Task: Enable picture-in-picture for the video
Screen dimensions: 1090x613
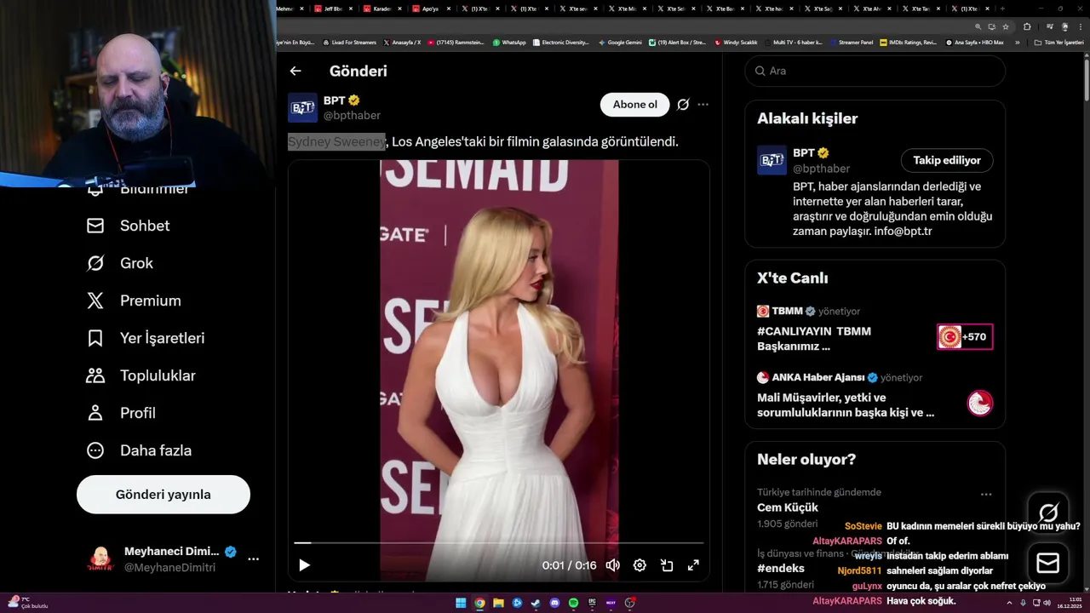Action: 667,565
